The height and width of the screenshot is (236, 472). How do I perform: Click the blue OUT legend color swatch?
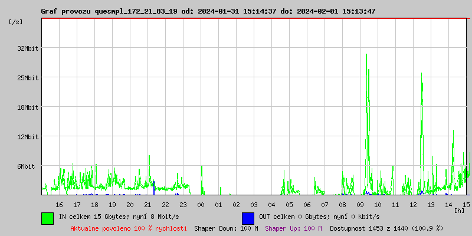pos(248,218)
